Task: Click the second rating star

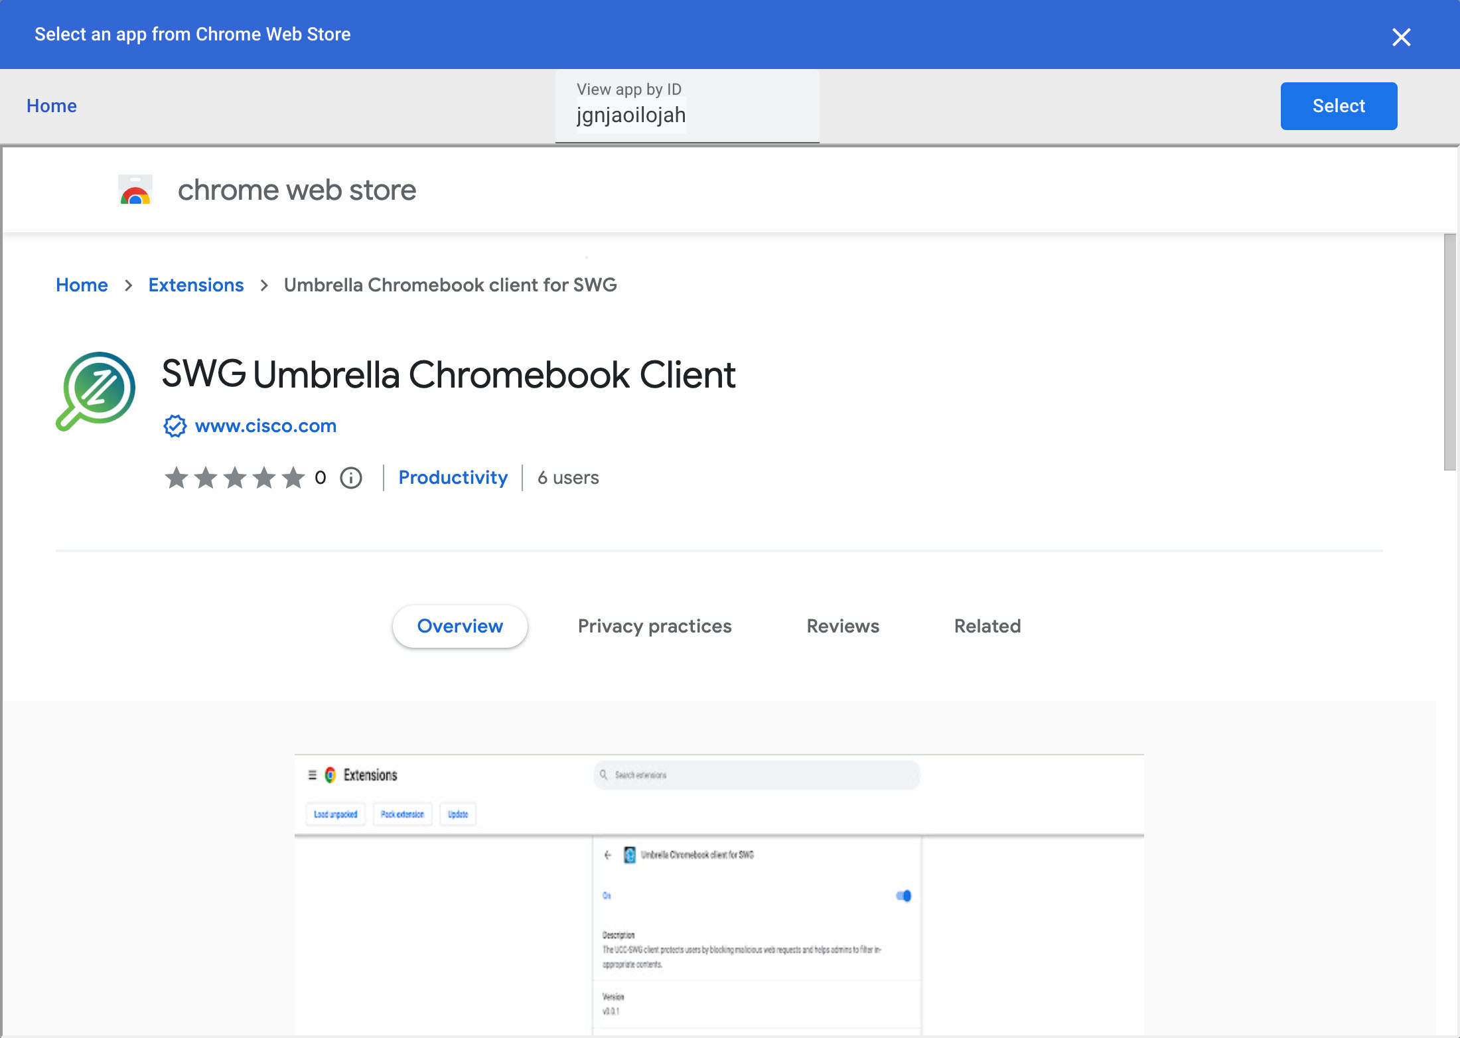Action: (206, 478)
